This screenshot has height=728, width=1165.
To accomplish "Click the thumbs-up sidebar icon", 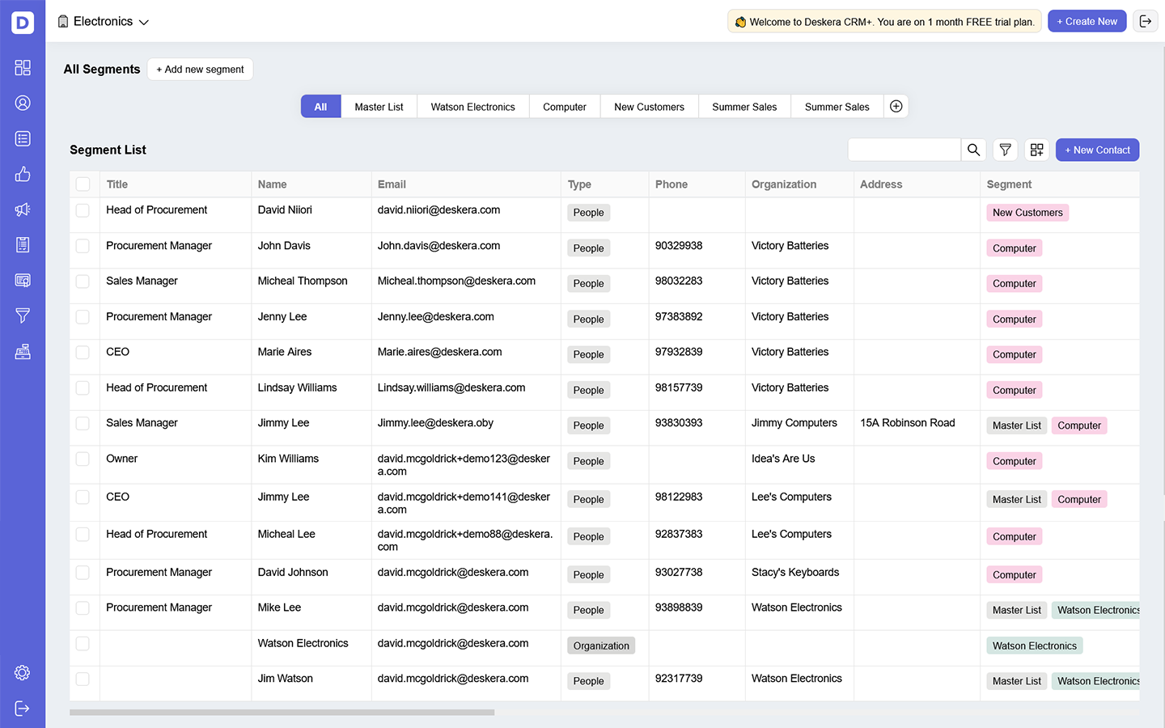I will point(23,174).
